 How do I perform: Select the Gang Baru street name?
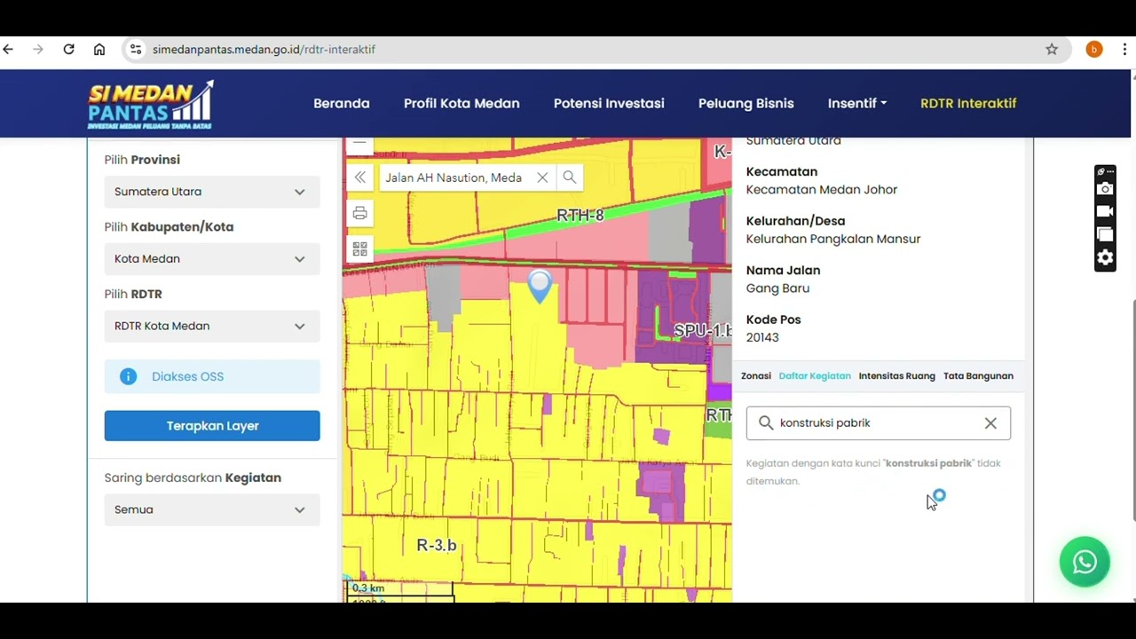pos(777,288)
